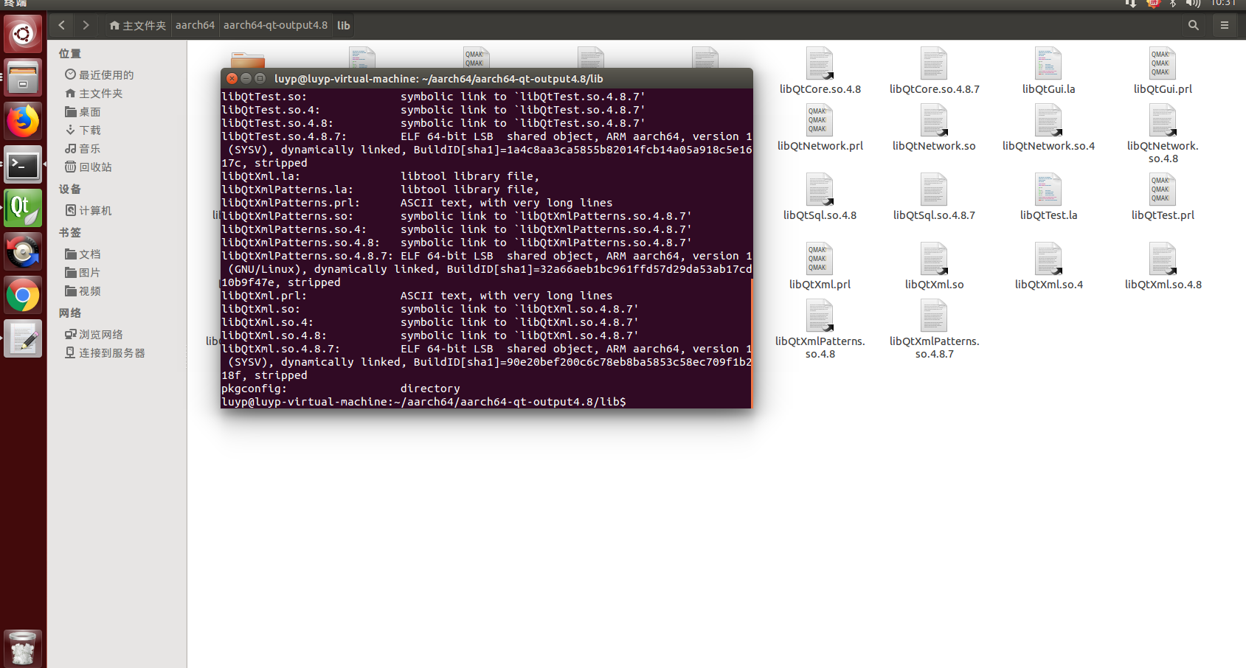Image resolution: width=1246 pixels, height=668 pixels.
Task: Open the text editor dock icon
Action: point(23,338)
